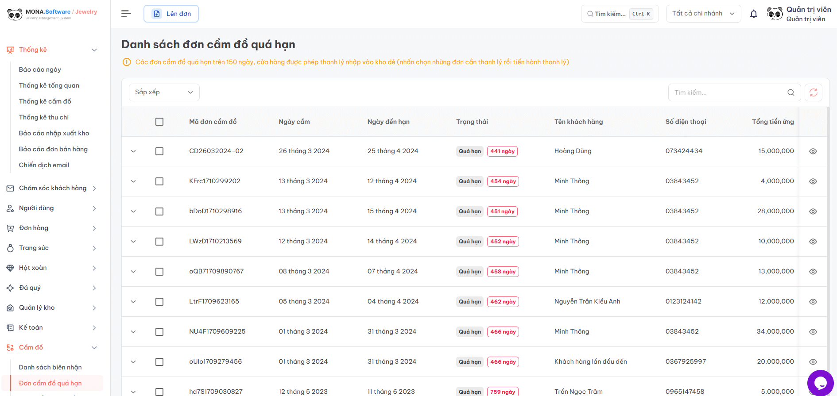Open Thống kê cầm đồ menu item
This screenshot has height=396, width=837.
[45, 101]
